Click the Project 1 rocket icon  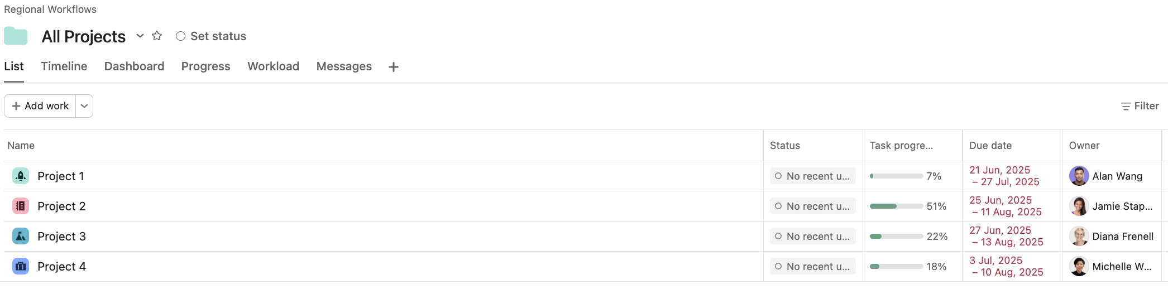21,176
